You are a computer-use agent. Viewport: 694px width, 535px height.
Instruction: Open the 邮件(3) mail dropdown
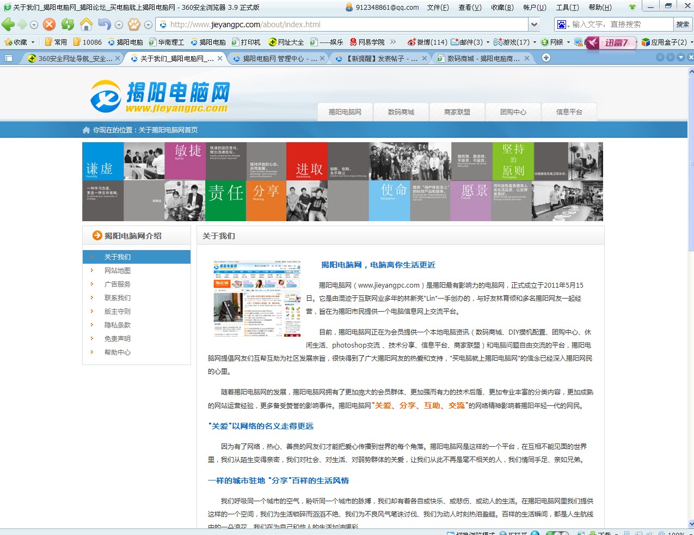pos(470,42)
